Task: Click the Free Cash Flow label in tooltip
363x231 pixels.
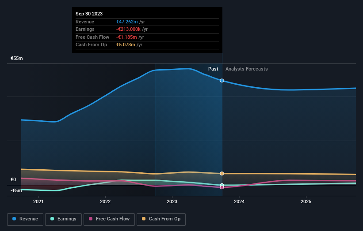Action: pyautogui.click(x=92, y=37)
